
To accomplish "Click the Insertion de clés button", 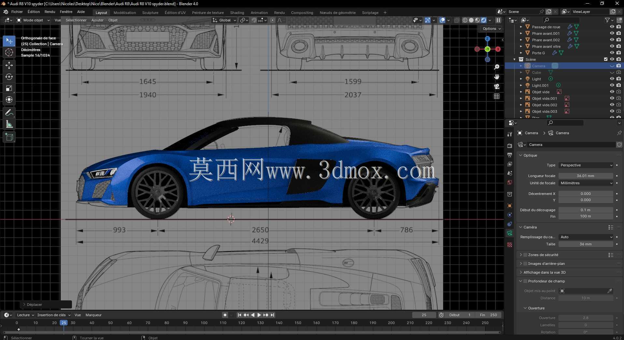I will click(54, 315).
